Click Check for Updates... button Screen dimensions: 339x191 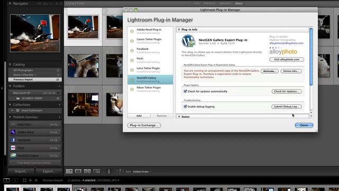click(287, 91)
